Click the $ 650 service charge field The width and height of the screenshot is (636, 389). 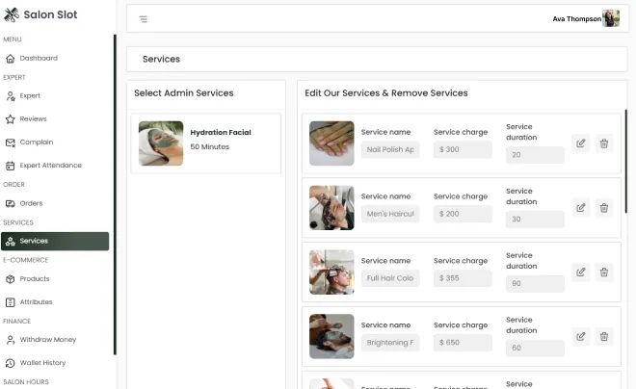tap(463, 343)
